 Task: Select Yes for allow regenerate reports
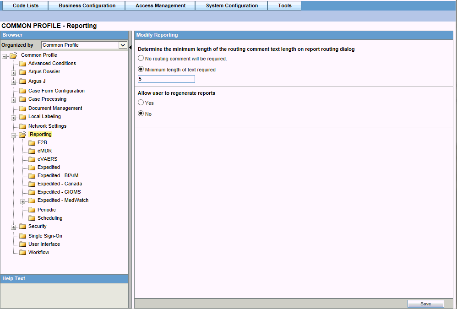coord(141,102)
